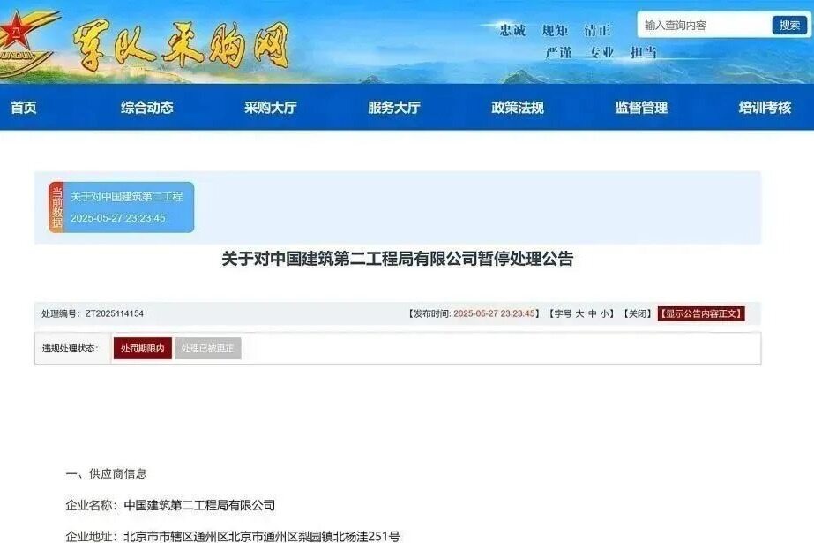The width and height of the screenshot is (814, 543).
Task: Select the 处罚期限内 status tag
Action: [143, 348]
